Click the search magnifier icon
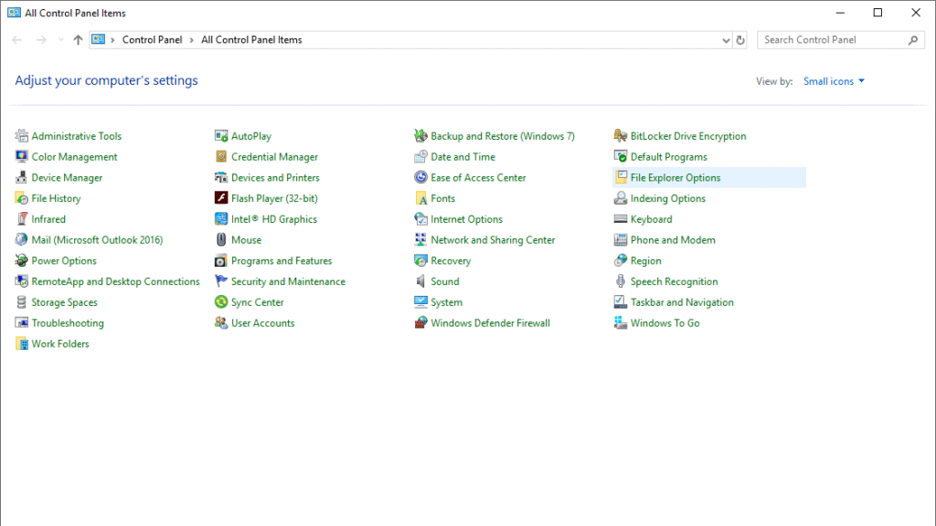This screenshot has height=526, width=936. pos(913,40)
